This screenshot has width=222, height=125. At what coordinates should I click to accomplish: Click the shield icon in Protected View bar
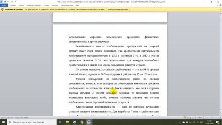tap(2, 9)
